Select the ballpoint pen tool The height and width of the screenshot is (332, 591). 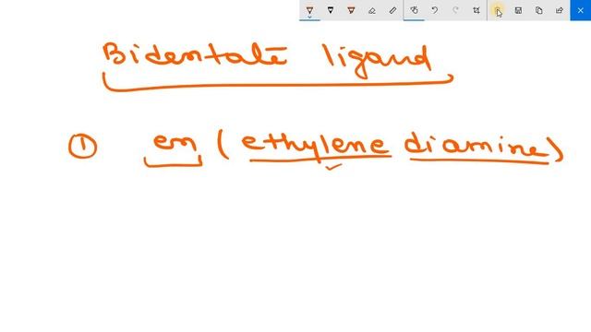coord(309,10)
